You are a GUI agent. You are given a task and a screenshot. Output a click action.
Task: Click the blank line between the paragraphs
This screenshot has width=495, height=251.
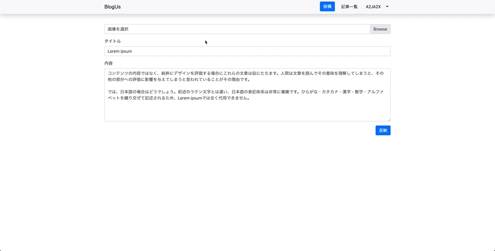(206, 86)
